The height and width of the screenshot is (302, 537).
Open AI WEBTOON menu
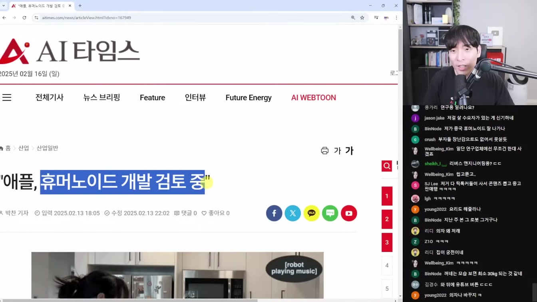[314, 97]
